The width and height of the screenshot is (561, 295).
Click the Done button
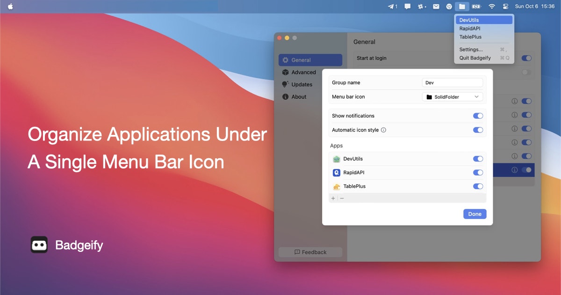pos(475,214)
